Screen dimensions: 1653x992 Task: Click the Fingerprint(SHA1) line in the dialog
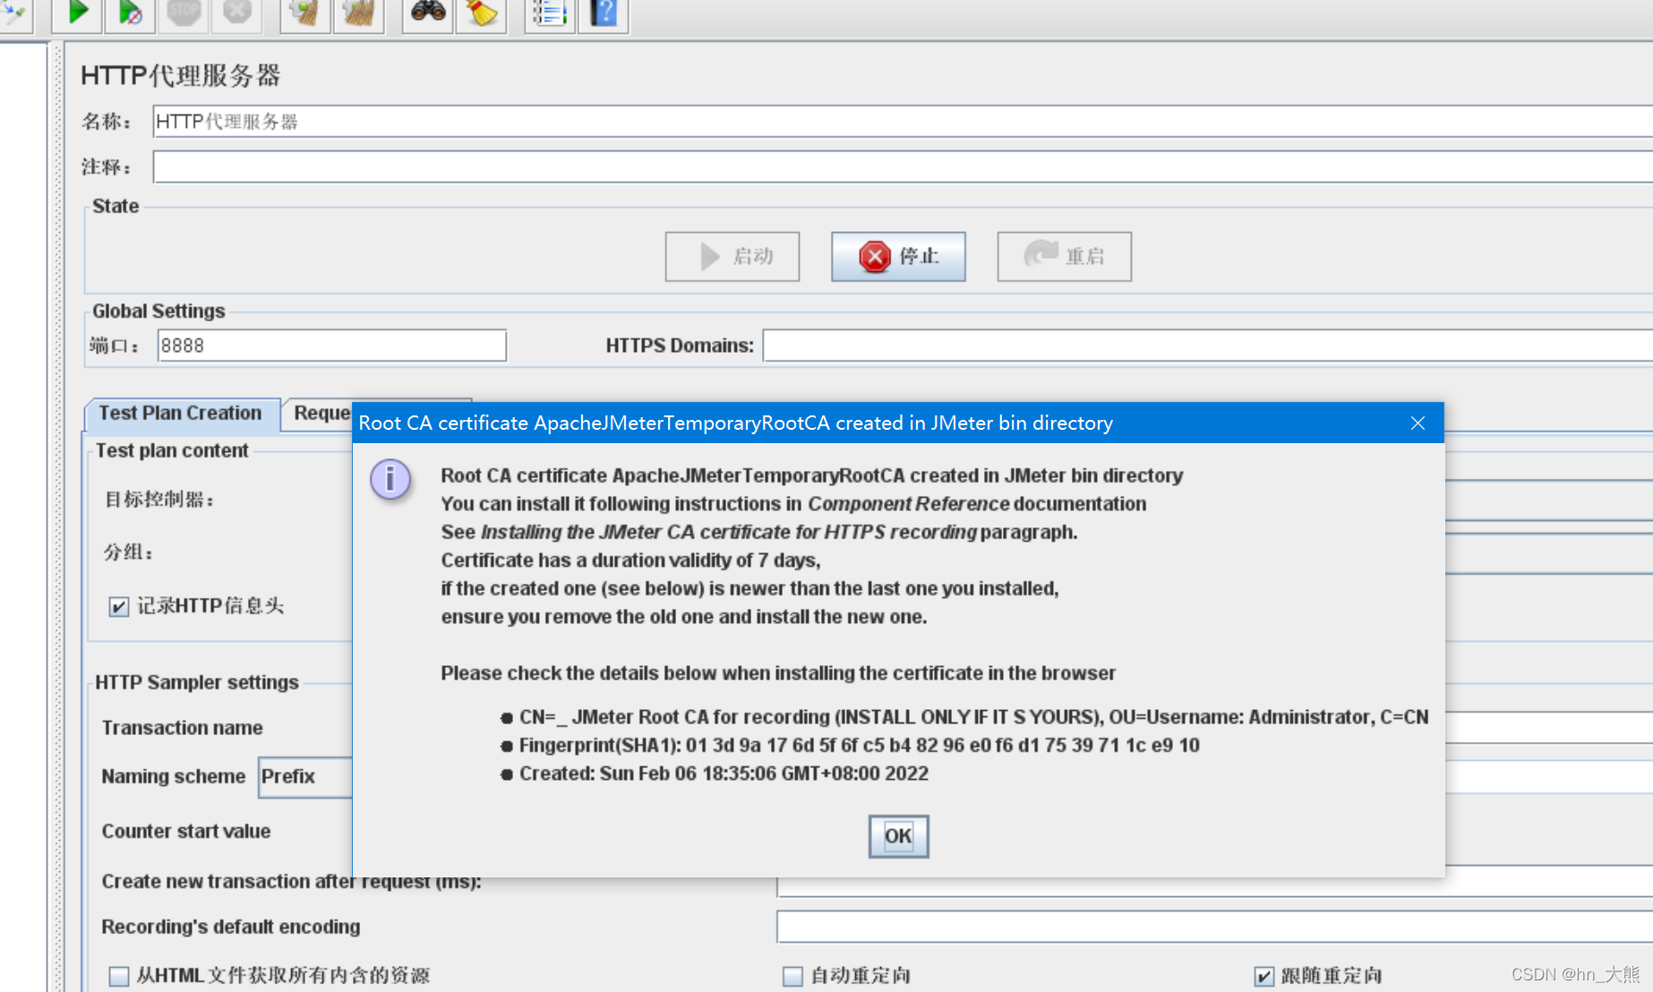click(859, 746)
